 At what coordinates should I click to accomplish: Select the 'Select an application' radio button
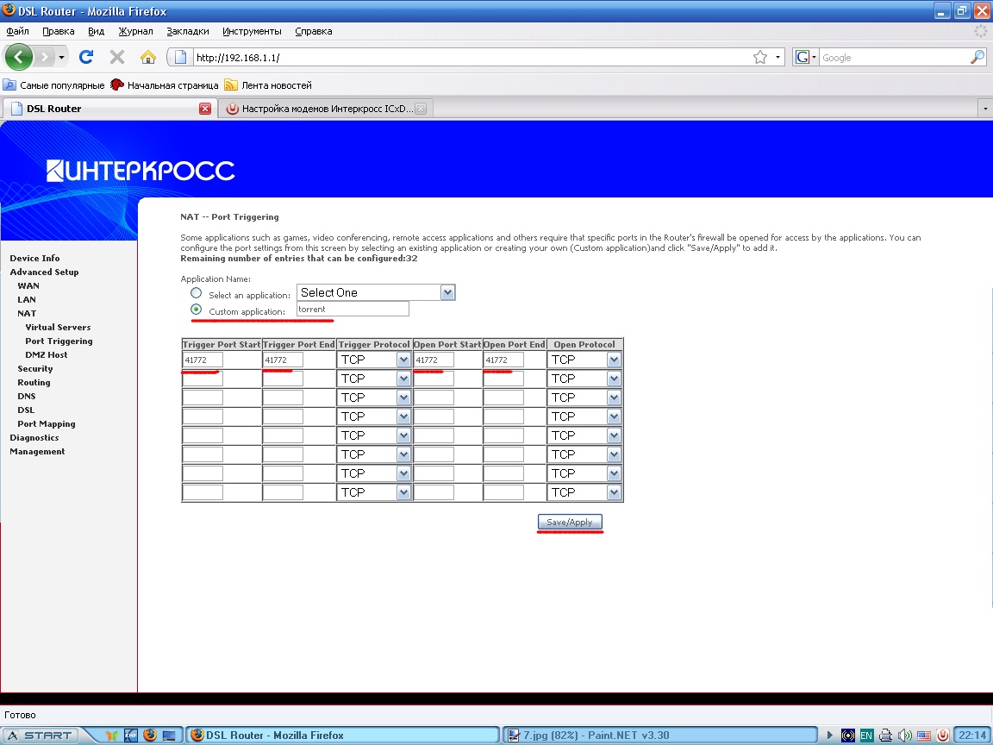(197, 293)
